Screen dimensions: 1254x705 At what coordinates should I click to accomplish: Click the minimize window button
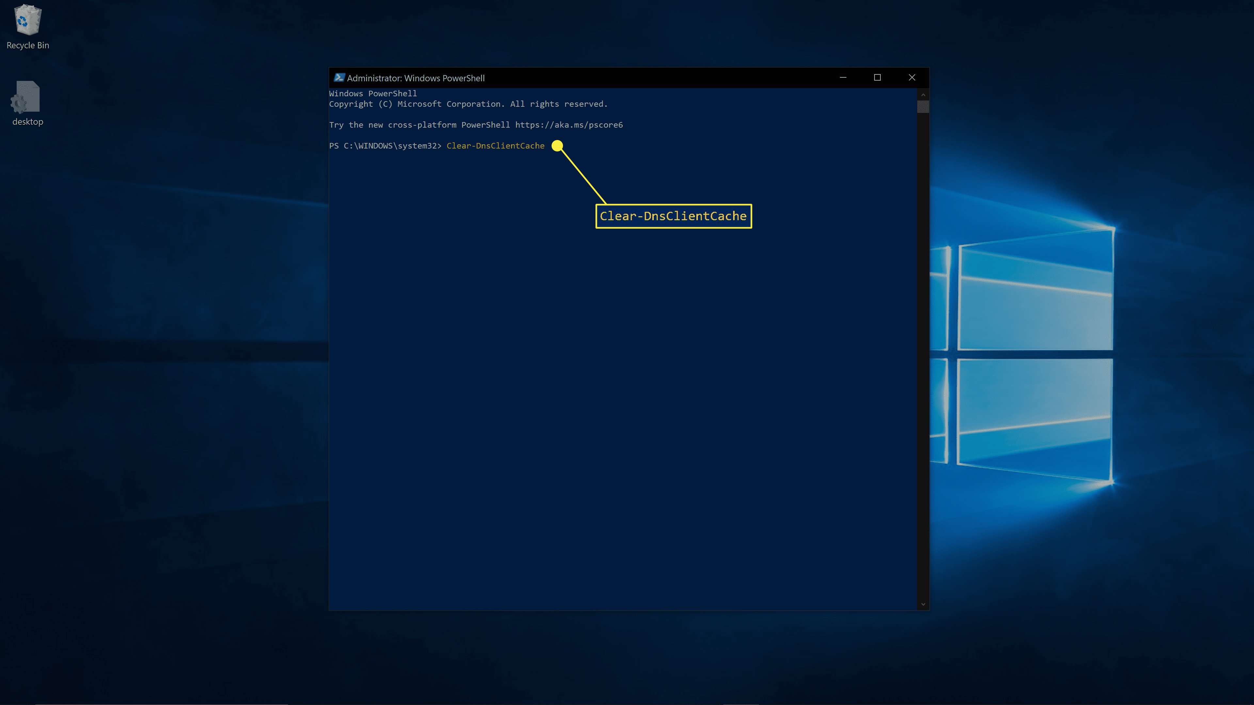click(843, 77)
